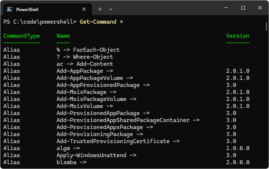Click the Get-Command text in prompt

click(x=98, y=22)
